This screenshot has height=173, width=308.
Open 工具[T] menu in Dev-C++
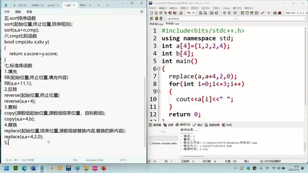click(x=216, y=8)
